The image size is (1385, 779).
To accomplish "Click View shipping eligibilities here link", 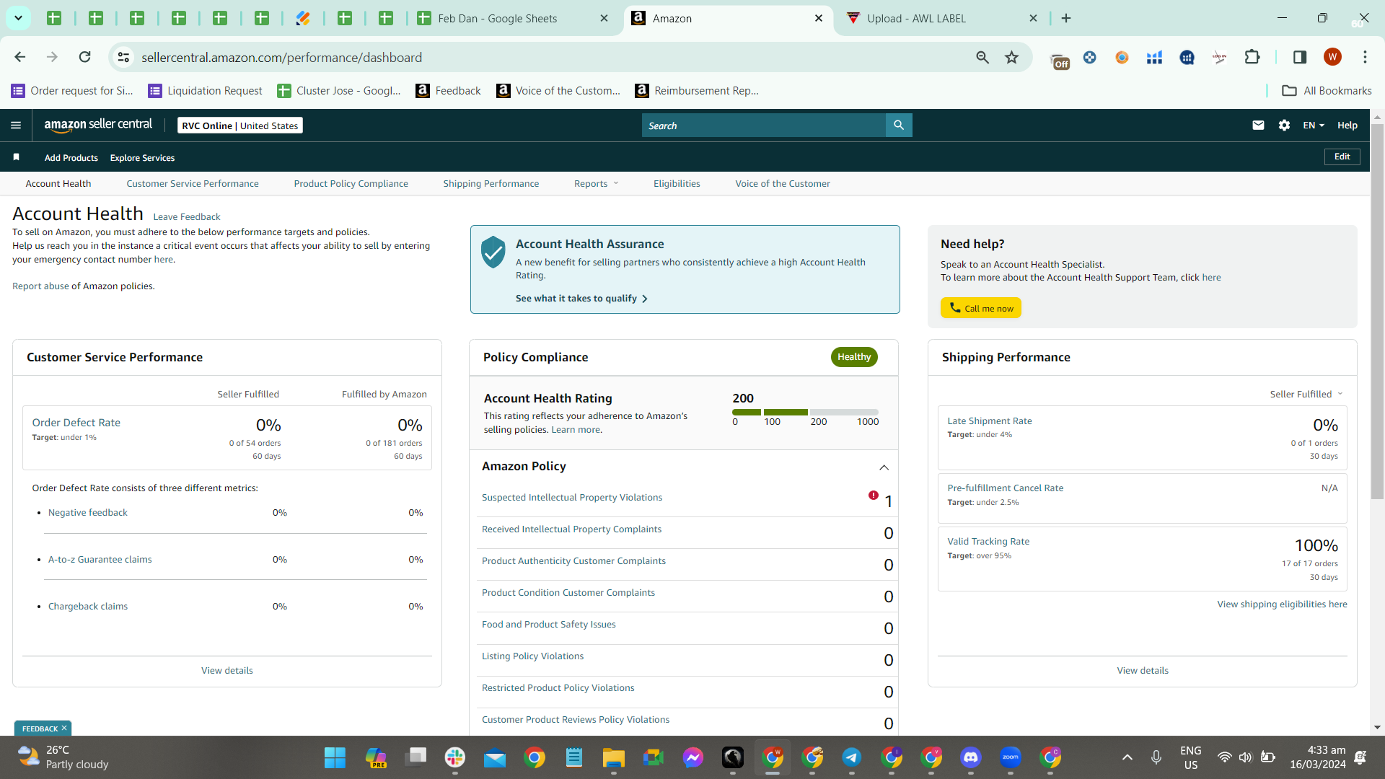I will tap(1283, 604).
